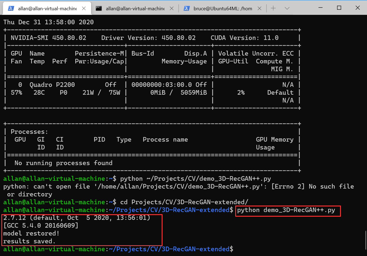Click the Python version line "2.7.12 (default, ...)"
The height and width of the screenshot is (256, 367).
(x=77, y=218)
